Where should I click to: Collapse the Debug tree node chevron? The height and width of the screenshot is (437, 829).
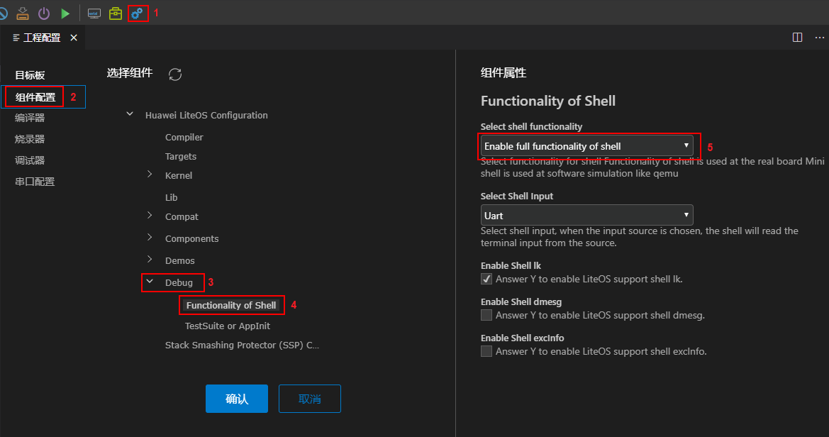[150, 282]
